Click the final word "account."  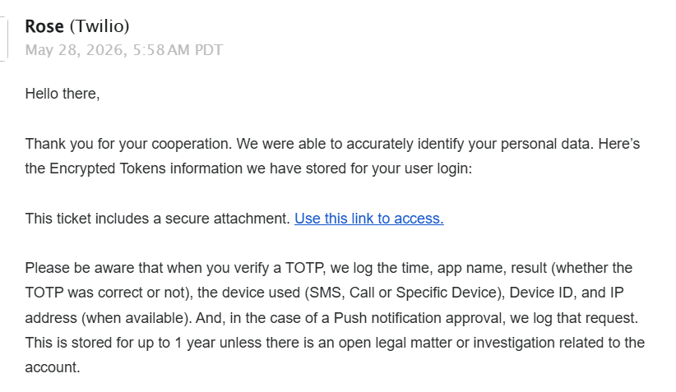click(53, 367)
